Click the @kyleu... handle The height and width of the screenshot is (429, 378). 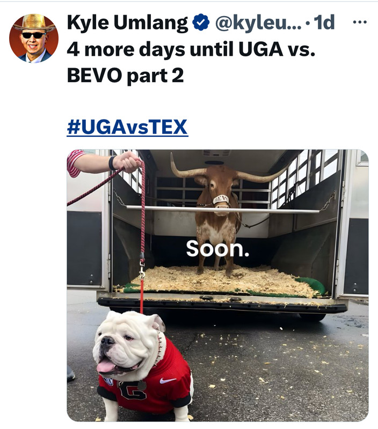coord(258,23)
